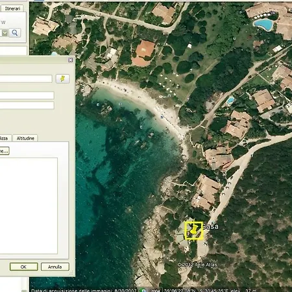This screenshot has width=292, height=292.
Task: Confirm the placemark with OK
Action: [24, 267]
